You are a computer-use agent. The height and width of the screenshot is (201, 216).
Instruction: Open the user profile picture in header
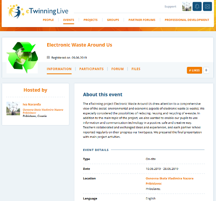(187, 7)
